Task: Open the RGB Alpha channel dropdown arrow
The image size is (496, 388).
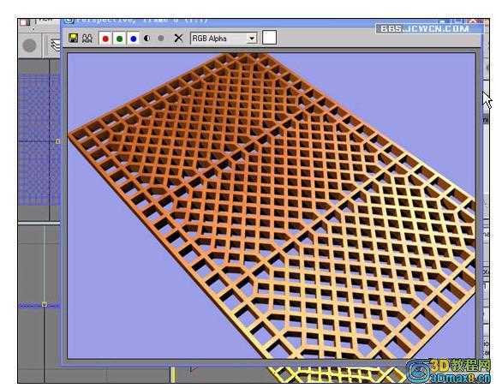Action: click(x=252, y=39)
